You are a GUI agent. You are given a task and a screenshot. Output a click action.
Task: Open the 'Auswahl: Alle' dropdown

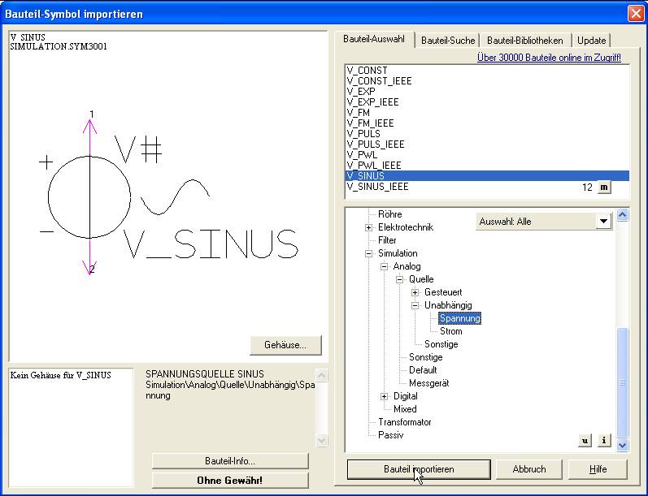pyautogui.click(x=602, y=222)
